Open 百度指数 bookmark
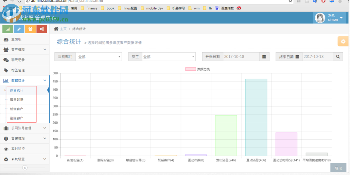This screenshot has height=175, width=350. pos(225,8)
